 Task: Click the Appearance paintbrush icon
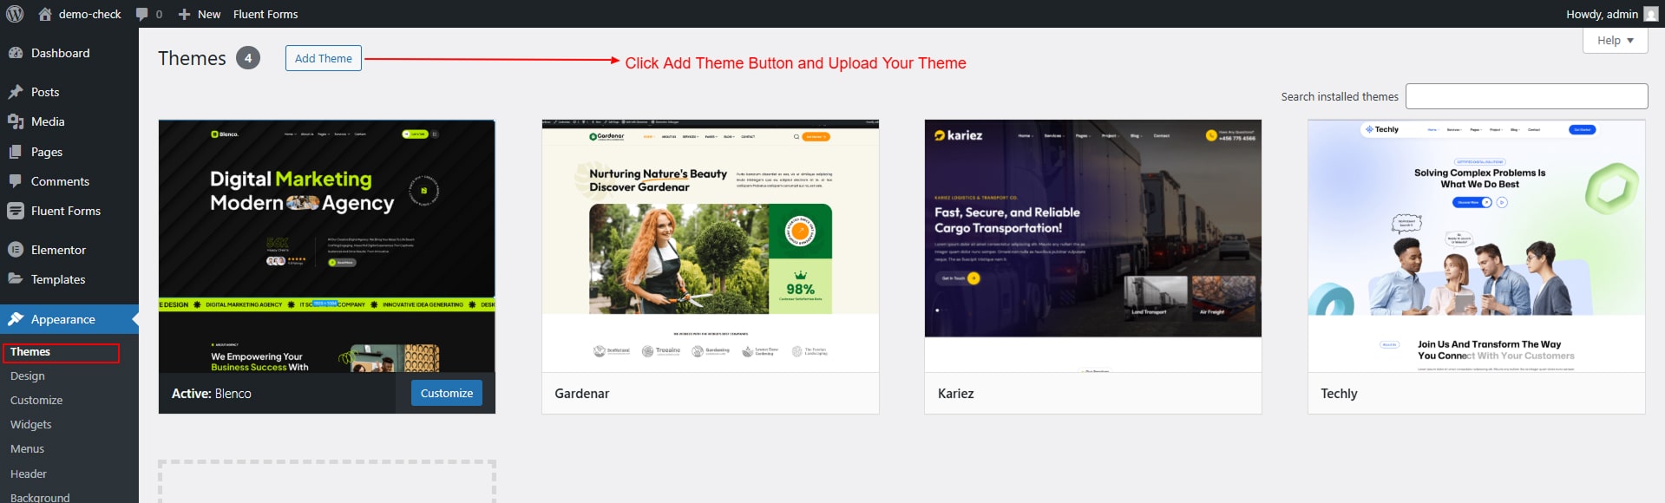pyautogui.click(x=16, y=319)
